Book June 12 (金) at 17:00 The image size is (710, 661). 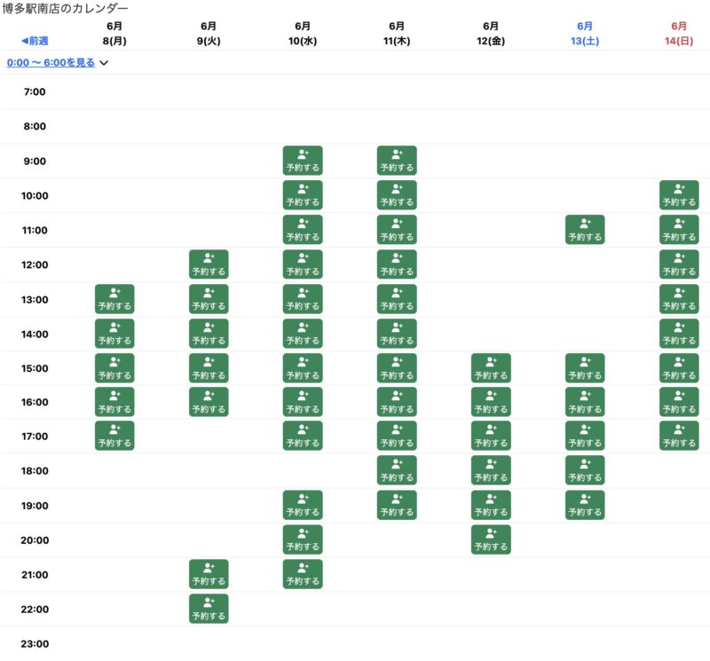coord(492,436)
